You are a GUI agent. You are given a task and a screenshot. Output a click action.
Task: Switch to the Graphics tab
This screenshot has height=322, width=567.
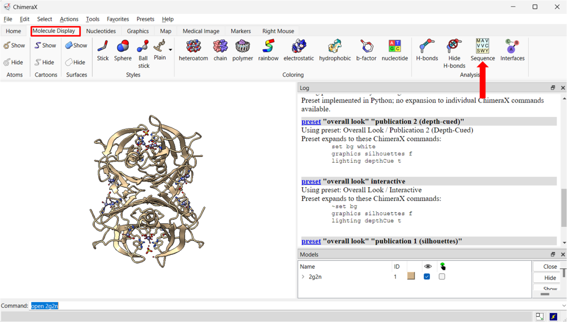pyautogui.click(x=138, y=31)
